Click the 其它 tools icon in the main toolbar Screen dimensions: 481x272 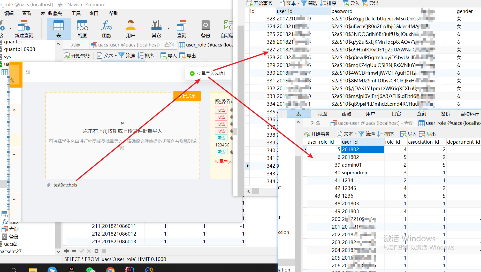(156, 29)
